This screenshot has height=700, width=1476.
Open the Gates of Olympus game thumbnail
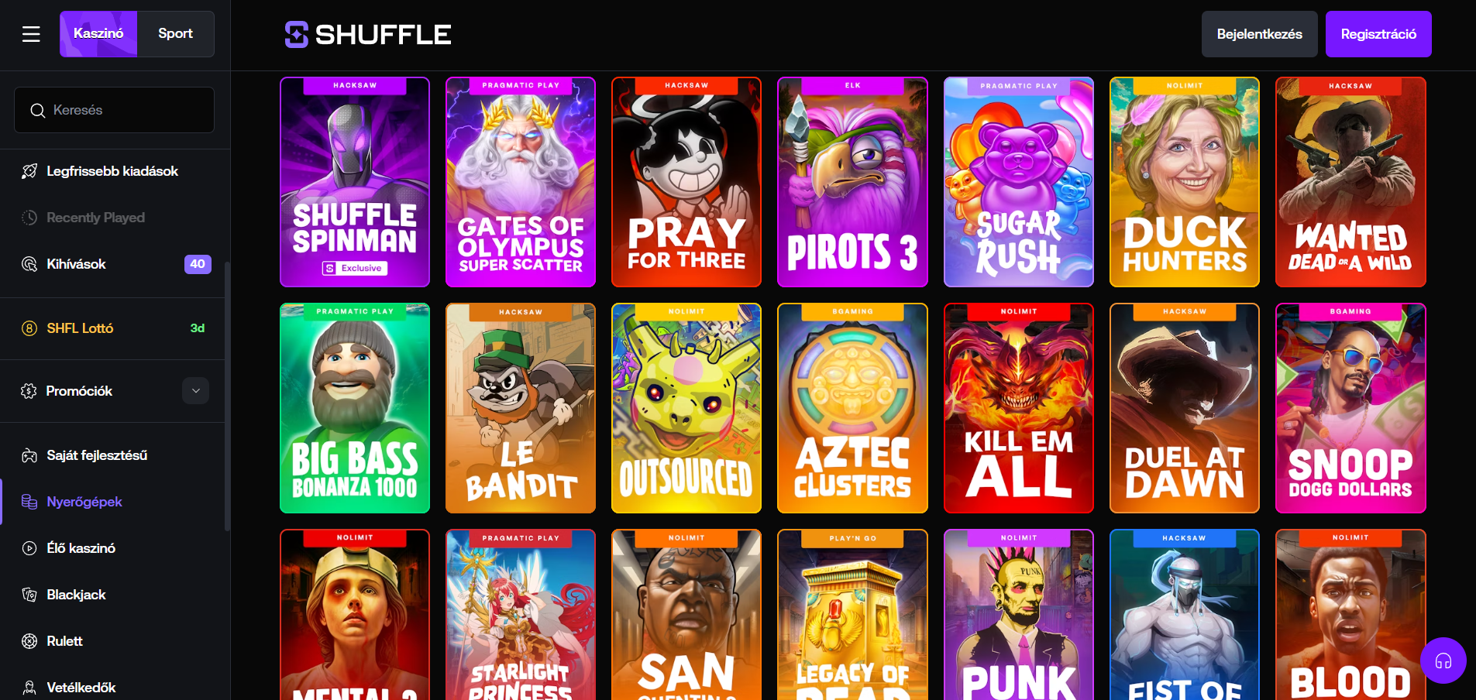521,182
